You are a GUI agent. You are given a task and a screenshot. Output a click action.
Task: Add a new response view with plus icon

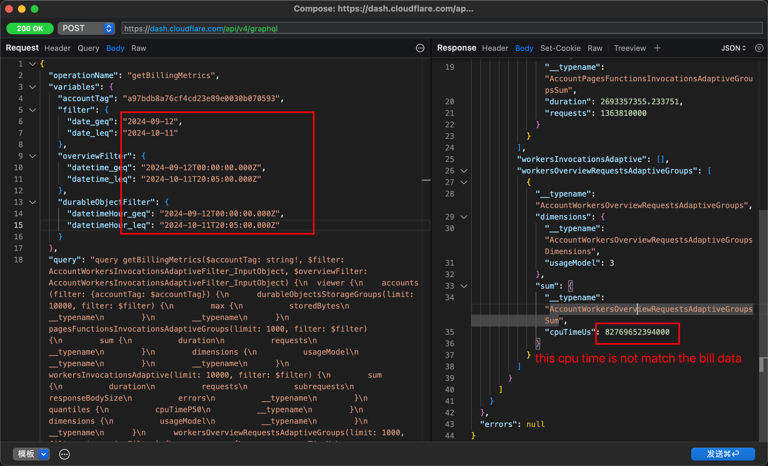coord(657,48)
